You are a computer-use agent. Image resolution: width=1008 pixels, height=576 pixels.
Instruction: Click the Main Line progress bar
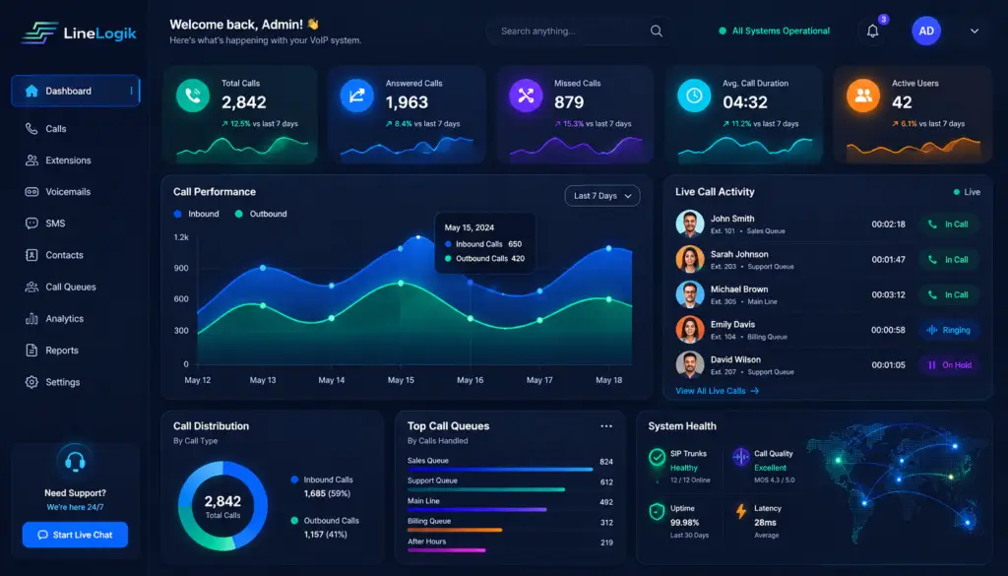tap(477, 510)
